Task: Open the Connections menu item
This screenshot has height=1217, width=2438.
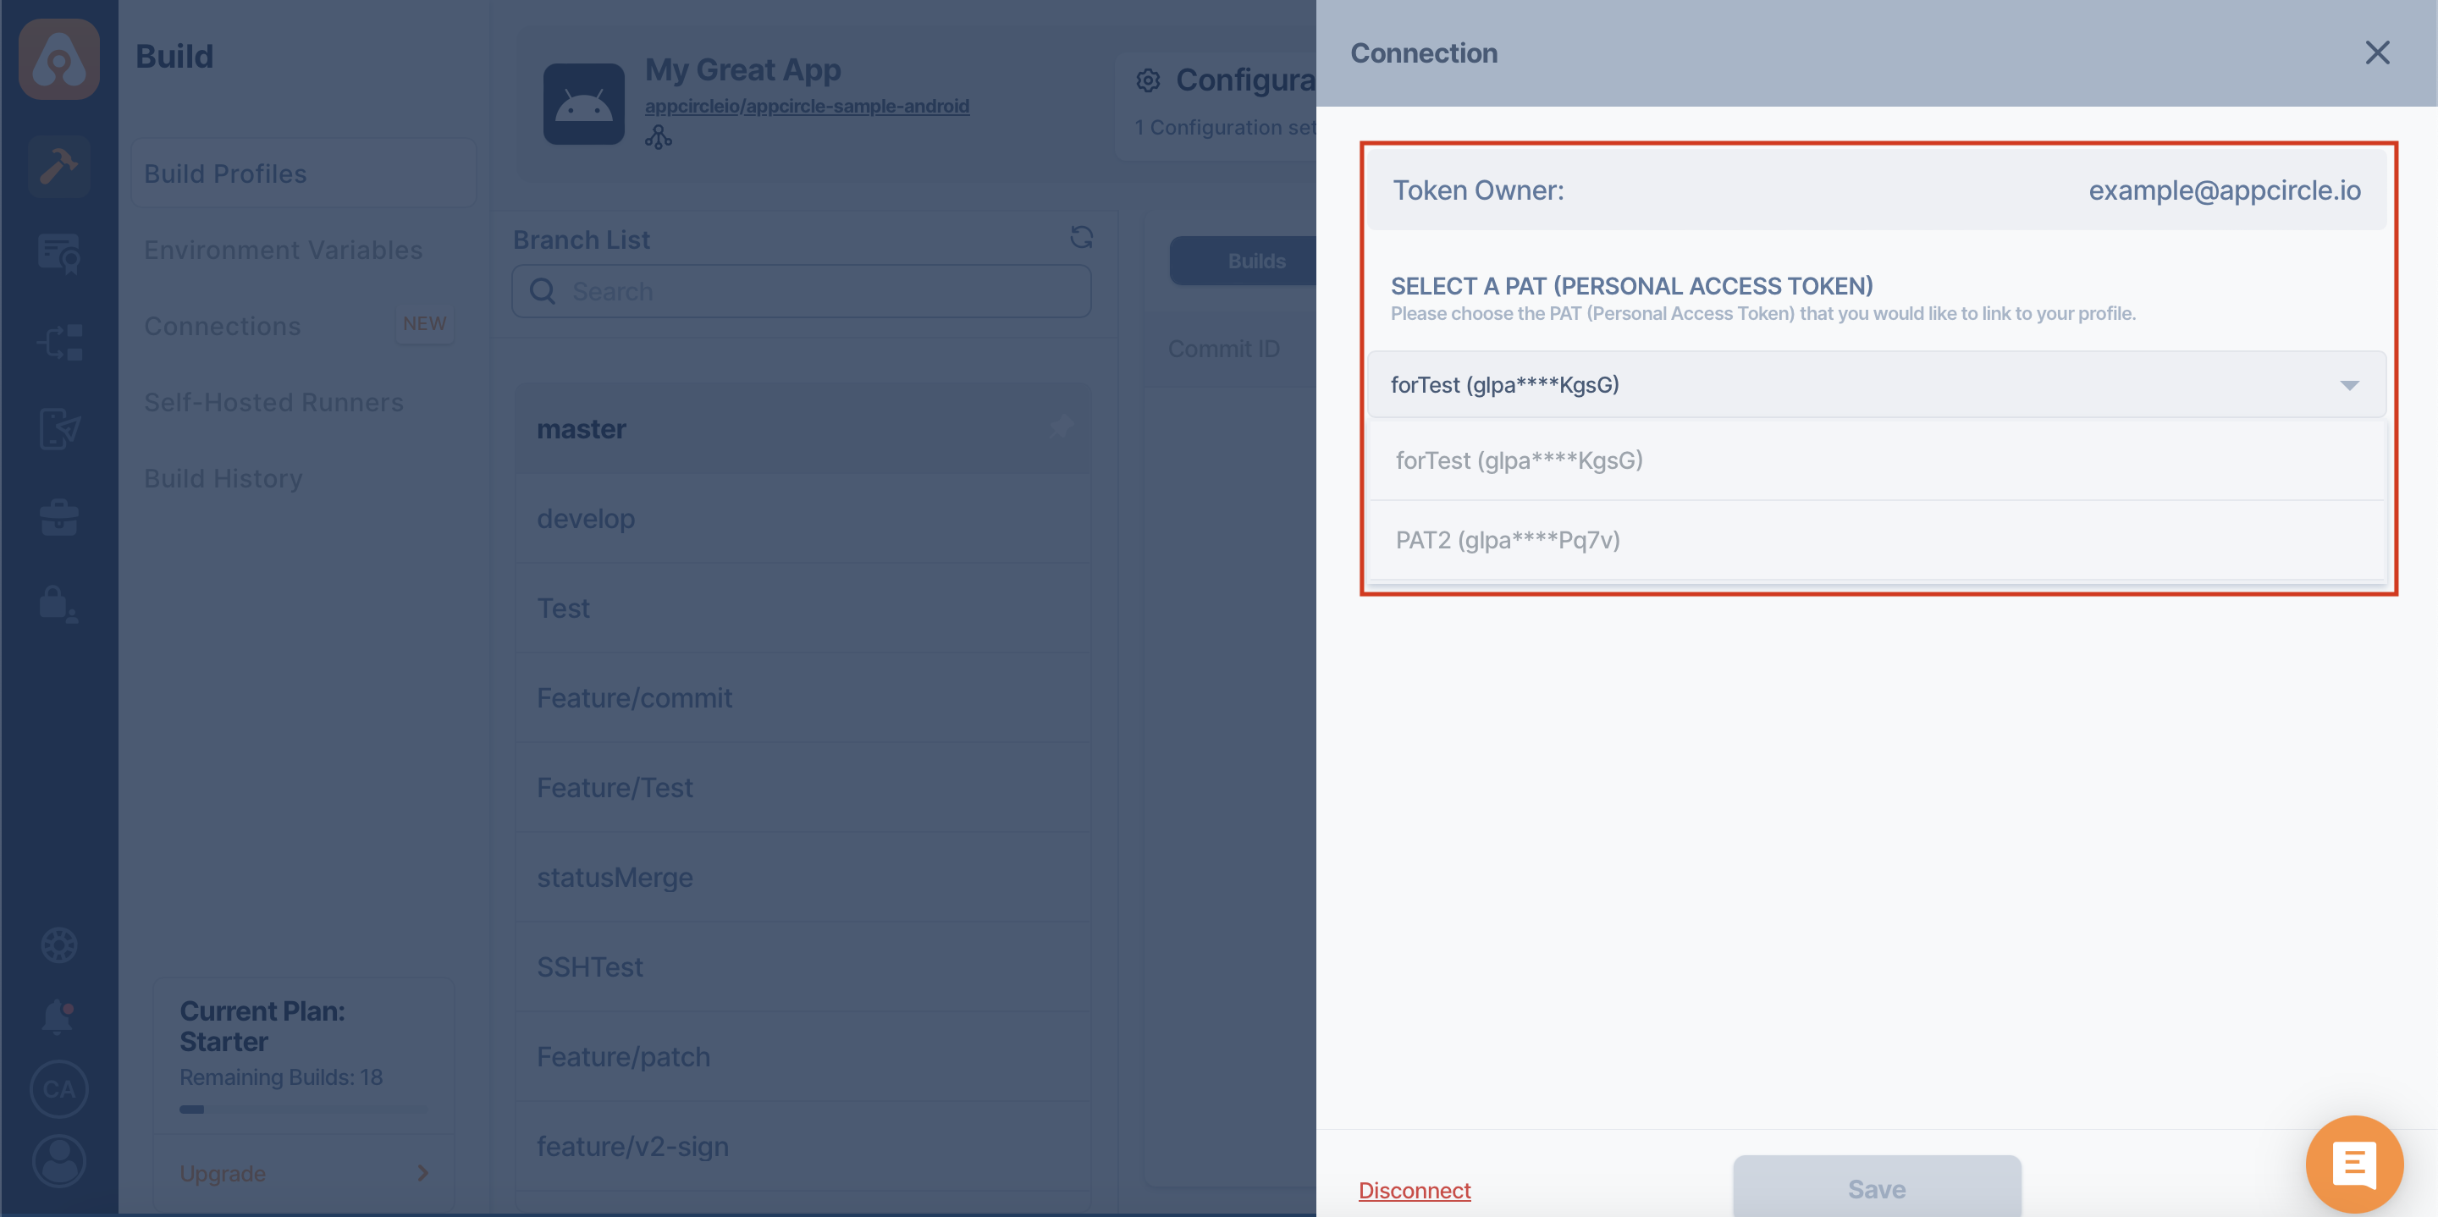Action: pyautogui.click(x=223, y=325)
